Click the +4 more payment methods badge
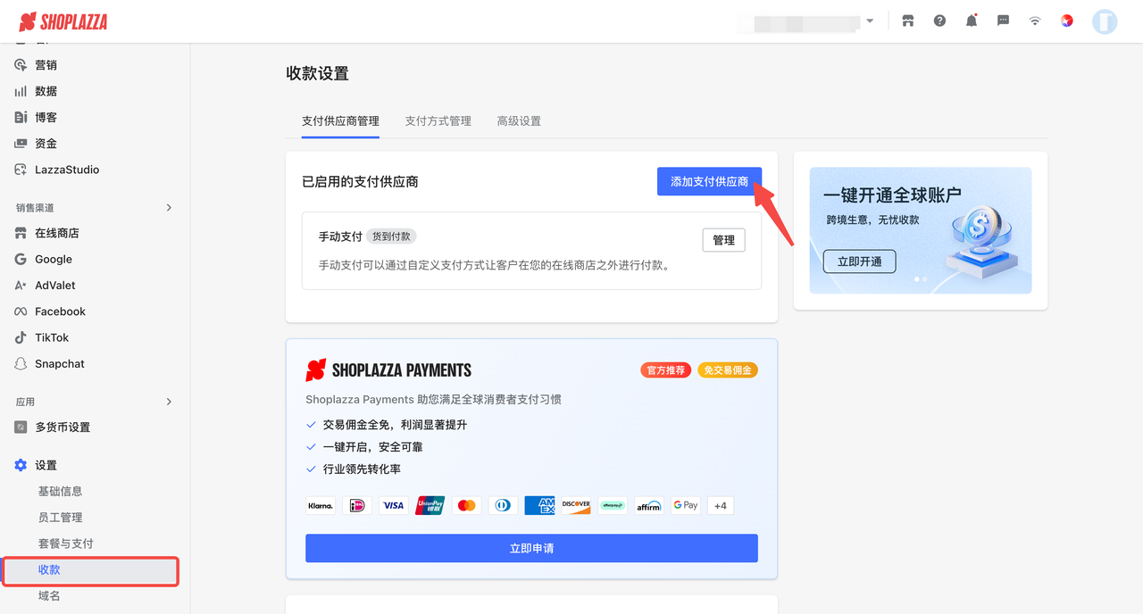Viewport: 1143px width, 614px height. 720,505
